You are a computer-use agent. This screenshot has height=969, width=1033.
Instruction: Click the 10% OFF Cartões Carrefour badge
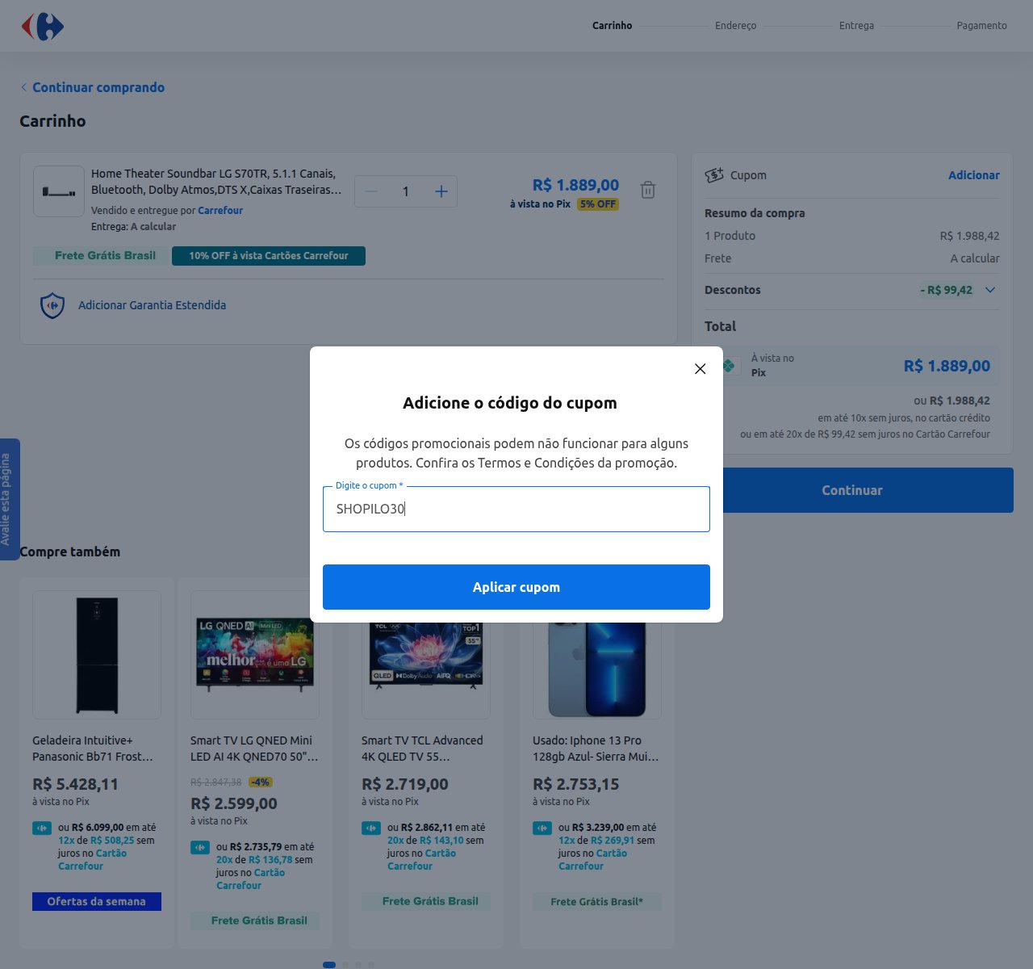(269, 256)
